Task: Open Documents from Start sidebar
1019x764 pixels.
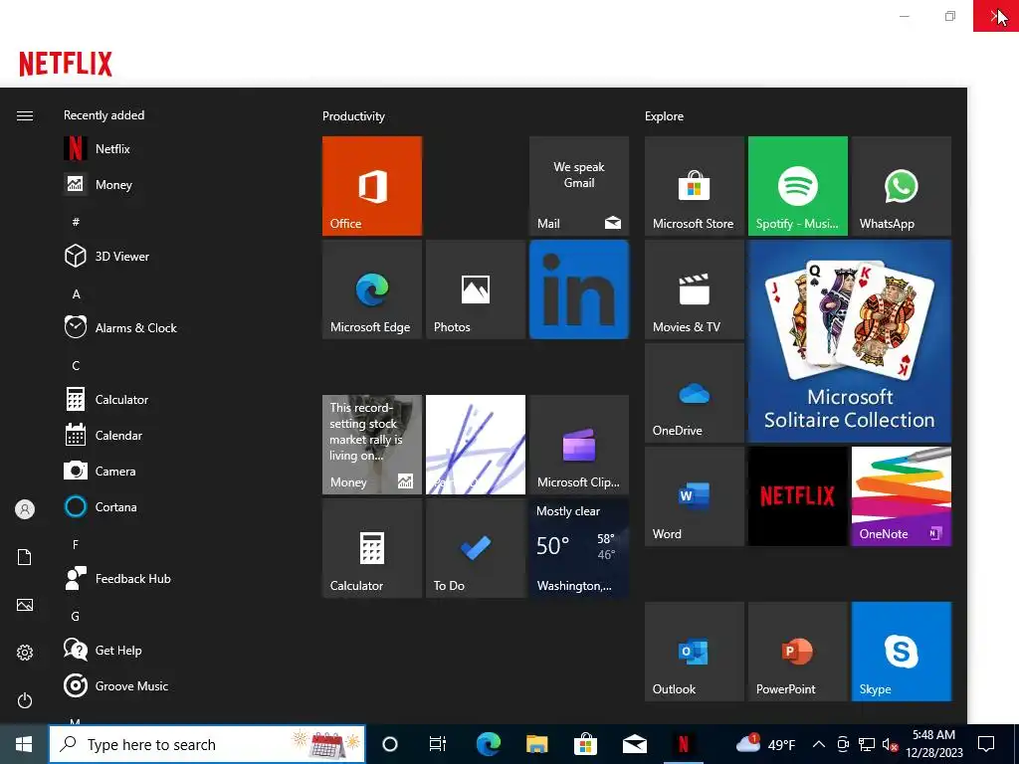Action: pyautogui.click(x=25, y=557)
